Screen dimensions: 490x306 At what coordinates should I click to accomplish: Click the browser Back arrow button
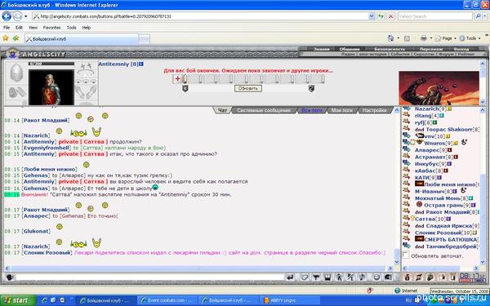(7, 16)
